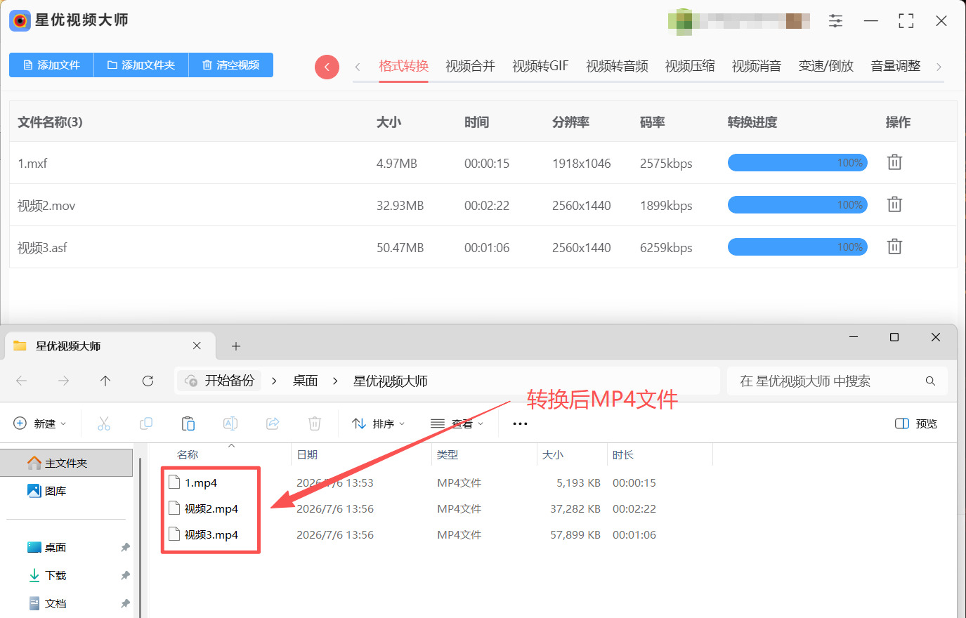Open the three-dots more options menu
This screenshot has width=966, height=618.
[520, 423]
